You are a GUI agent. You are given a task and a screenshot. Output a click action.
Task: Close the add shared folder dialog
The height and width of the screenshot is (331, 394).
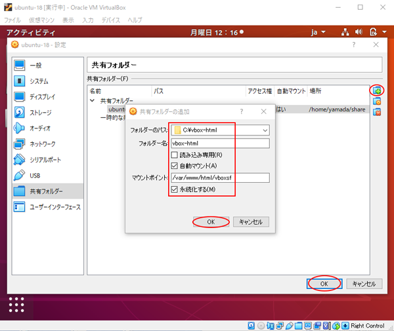click(x=263, y=111)
